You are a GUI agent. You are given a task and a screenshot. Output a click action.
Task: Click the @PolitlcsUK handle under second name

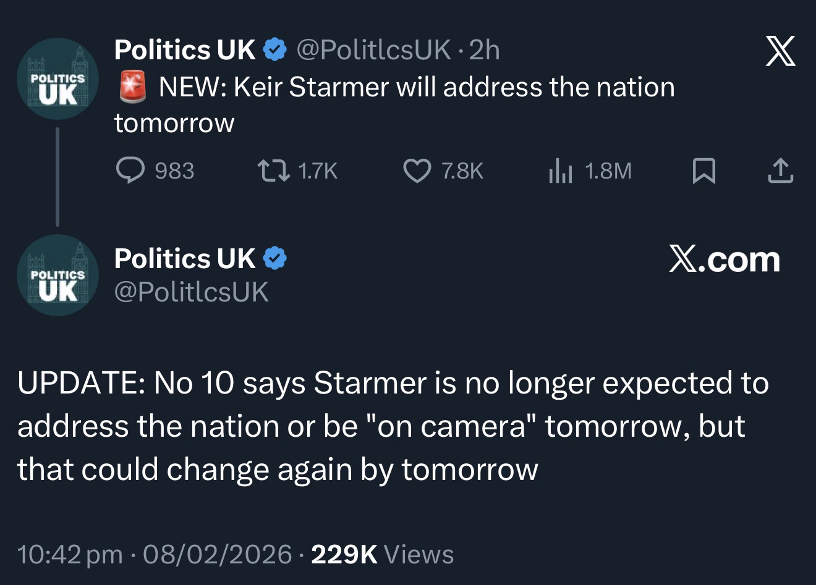[x=191, y=292]
